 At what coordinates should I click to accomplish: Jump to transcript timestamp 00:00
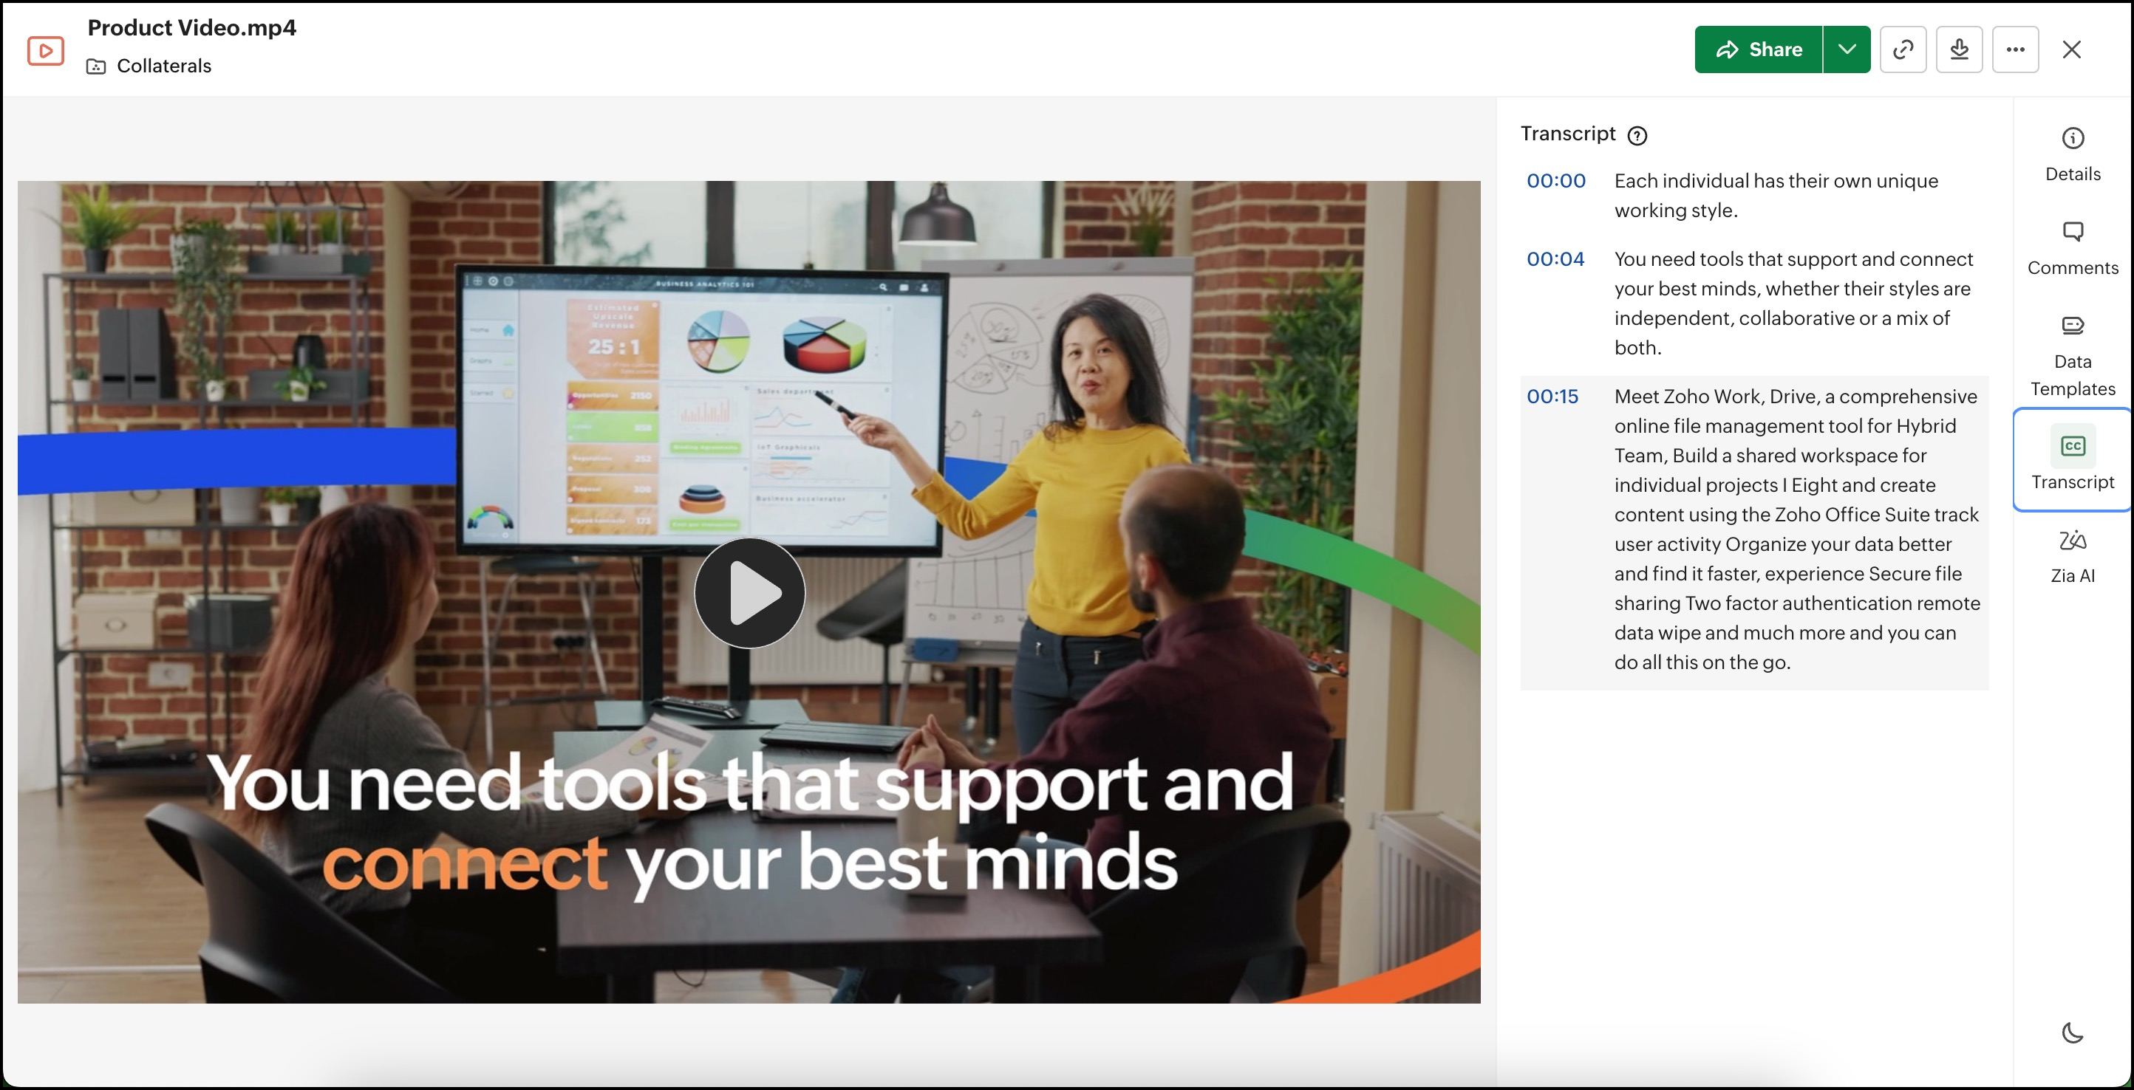1555,181
